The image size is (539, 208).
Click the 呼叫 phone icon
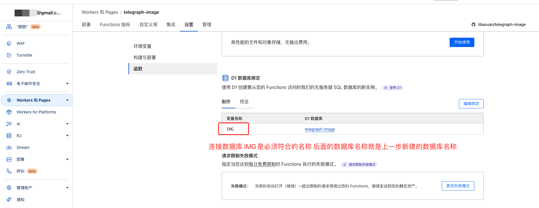[9, 171]
